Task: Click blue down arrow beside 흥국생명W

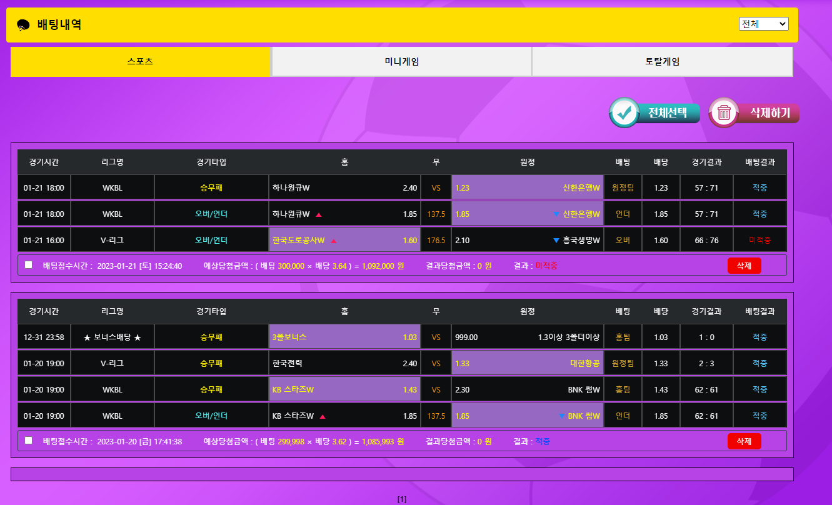Action: pyautogui.click(x=556, y=241)
